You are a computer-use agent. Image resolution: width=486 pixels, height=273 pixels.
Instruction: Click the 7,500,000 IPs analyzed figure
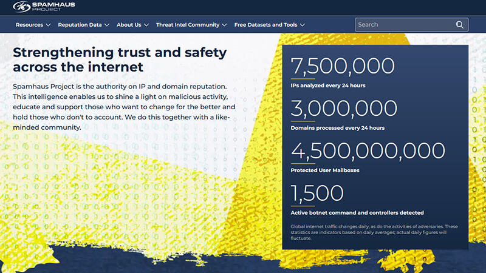coord(343,66)
